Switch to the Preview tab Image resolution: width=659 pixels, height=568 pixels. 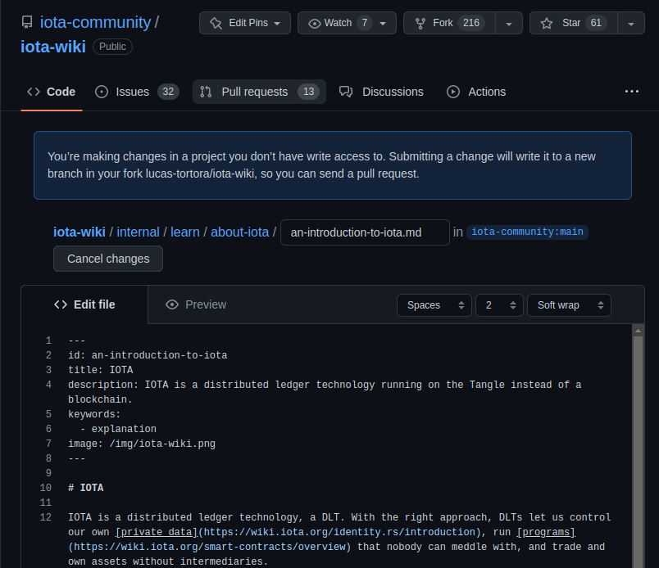tap(196, 304)
